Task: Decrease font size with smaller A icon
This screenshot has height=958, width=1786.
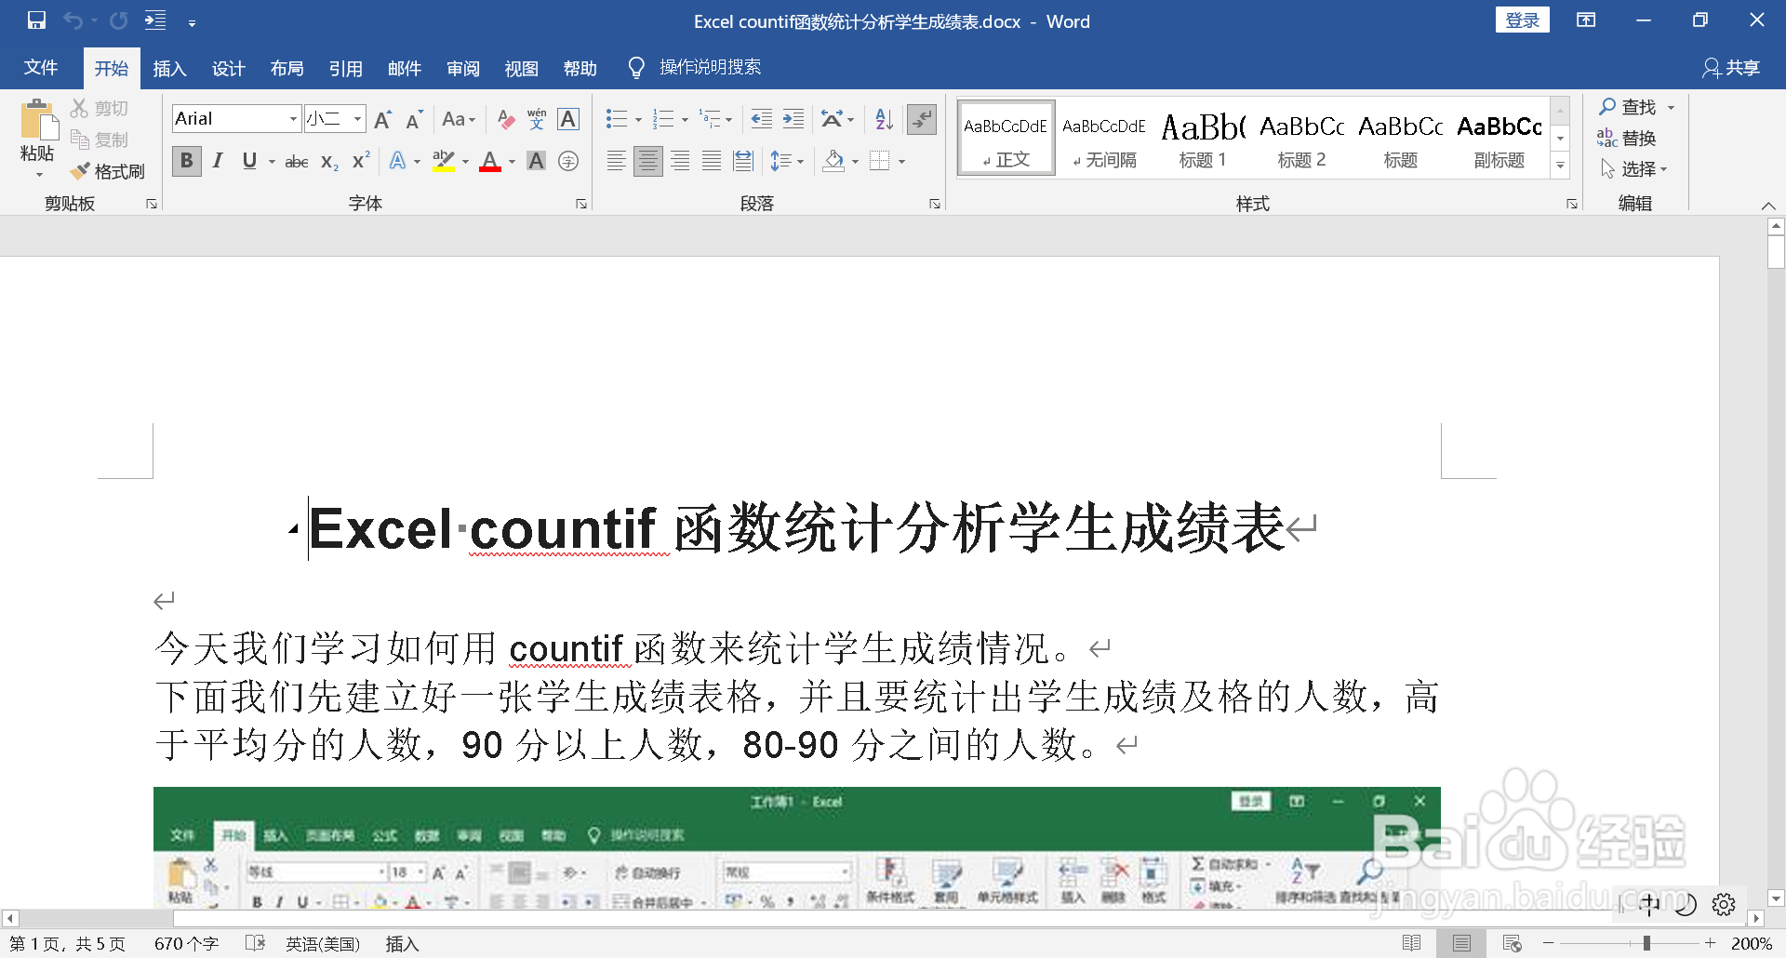Action: pyautogui.click(x=414, y=119)
